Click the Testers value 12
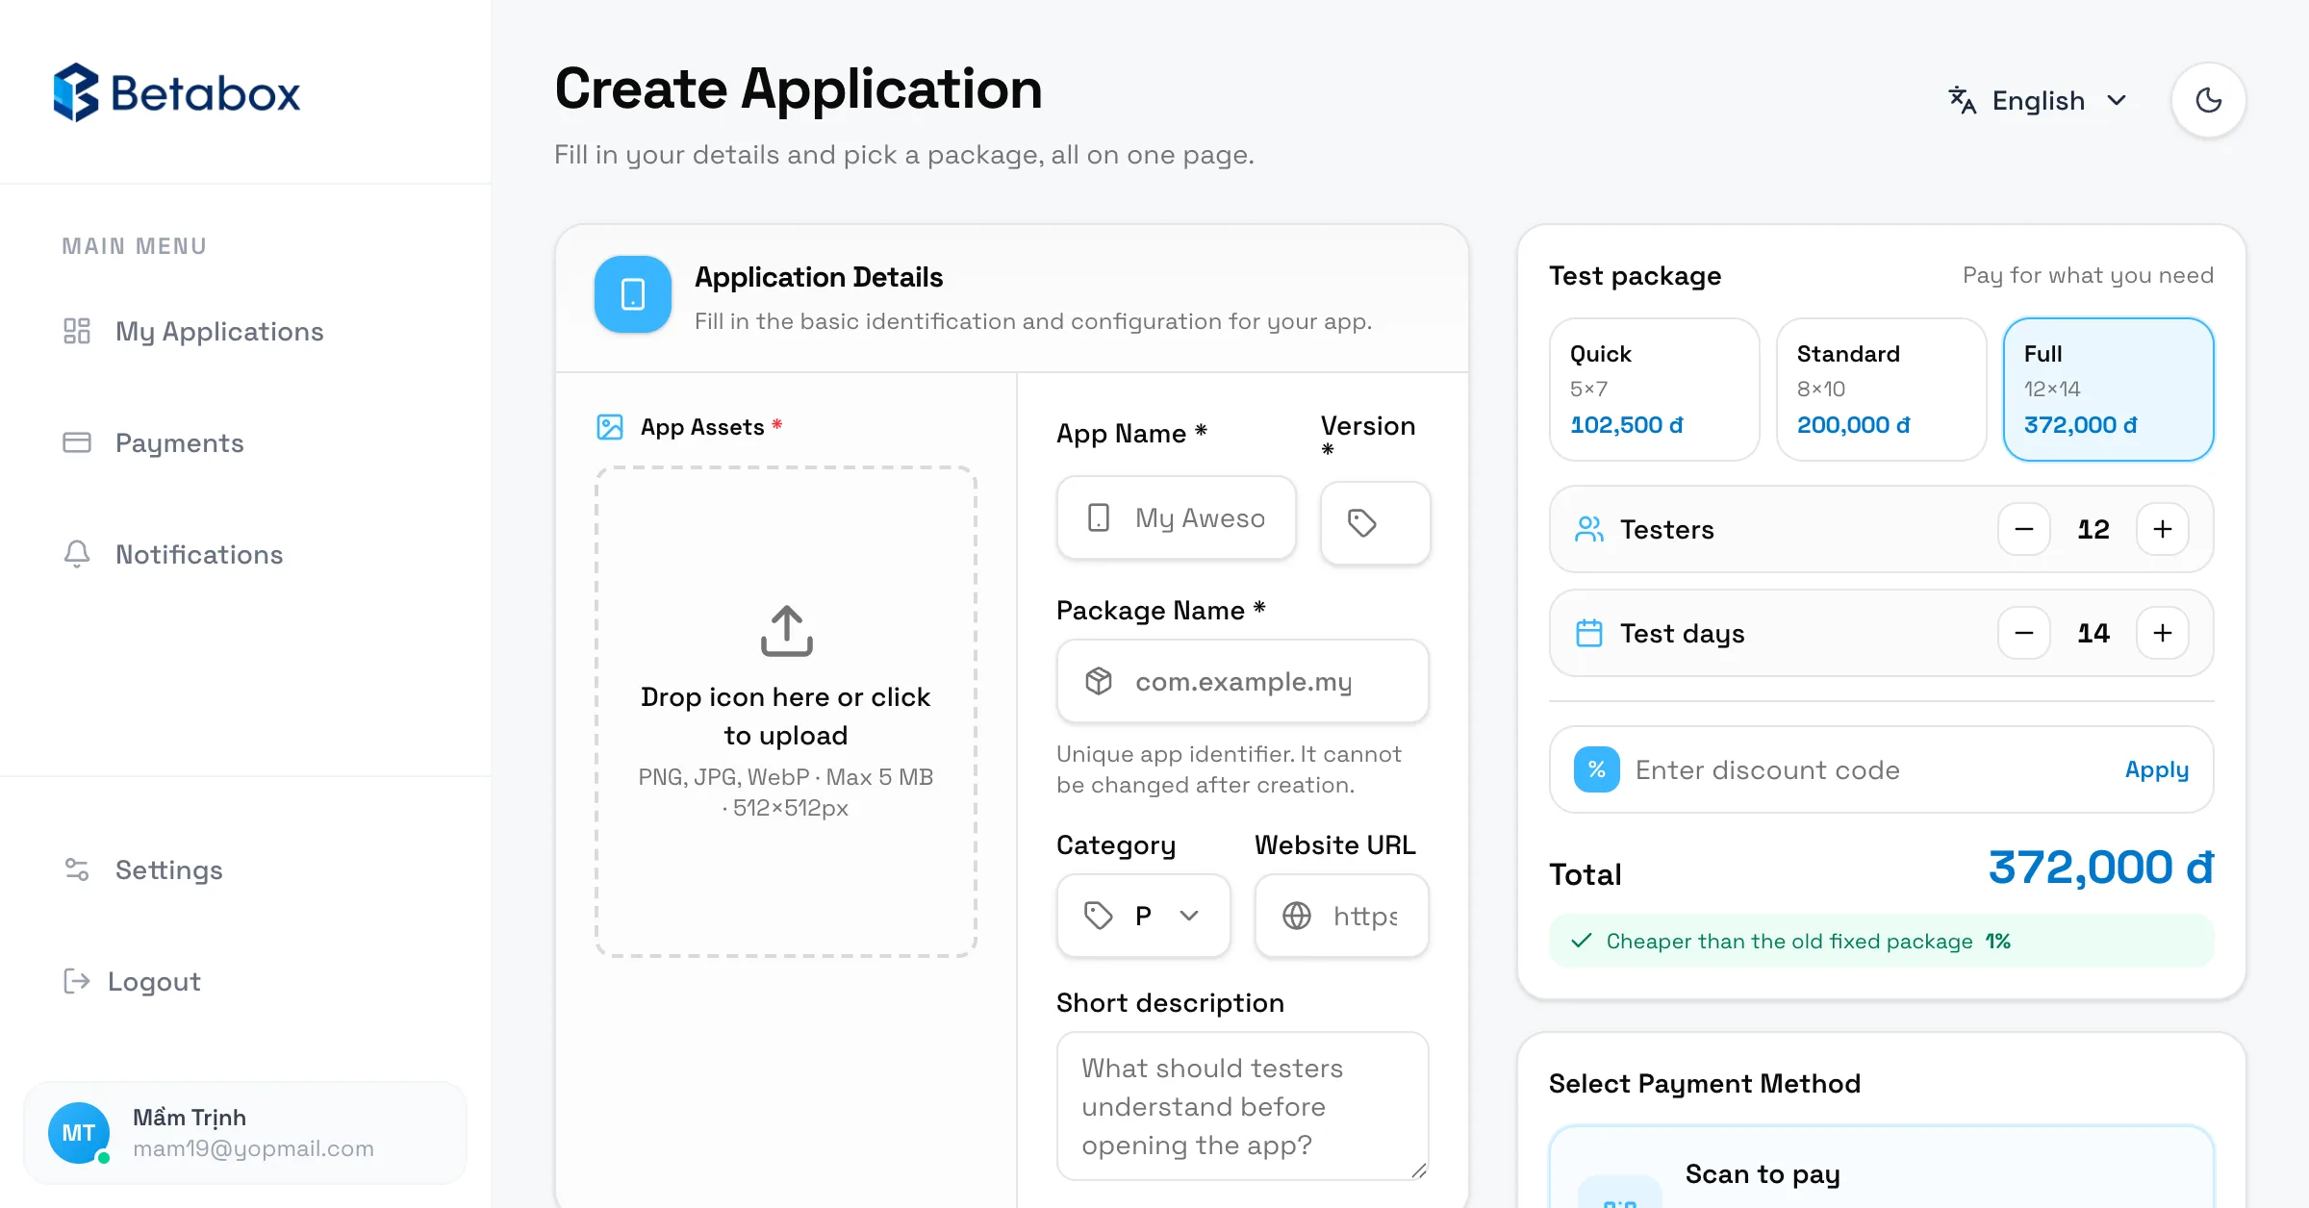The image size is (2309, 1208). coord(2093,529)
